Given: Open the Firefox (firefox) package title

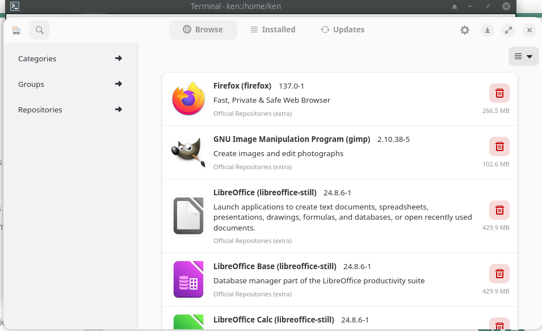Looking at the screenshot, I should [242, 86].
